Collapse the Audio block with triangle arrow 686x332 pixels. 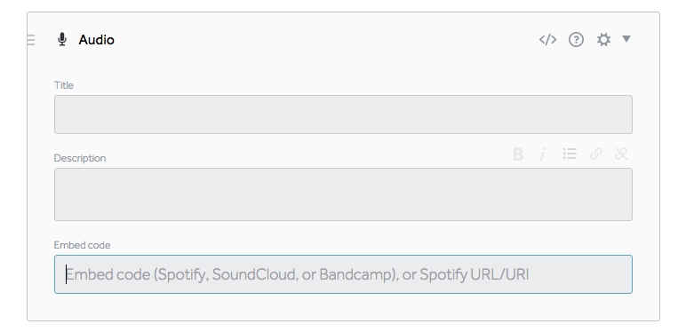626,39
